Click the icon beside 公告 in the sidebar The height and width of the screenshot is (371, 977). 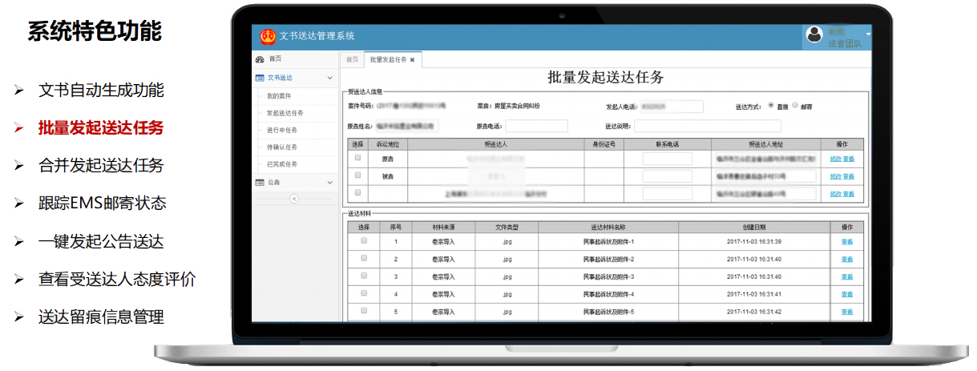(260, 183)
